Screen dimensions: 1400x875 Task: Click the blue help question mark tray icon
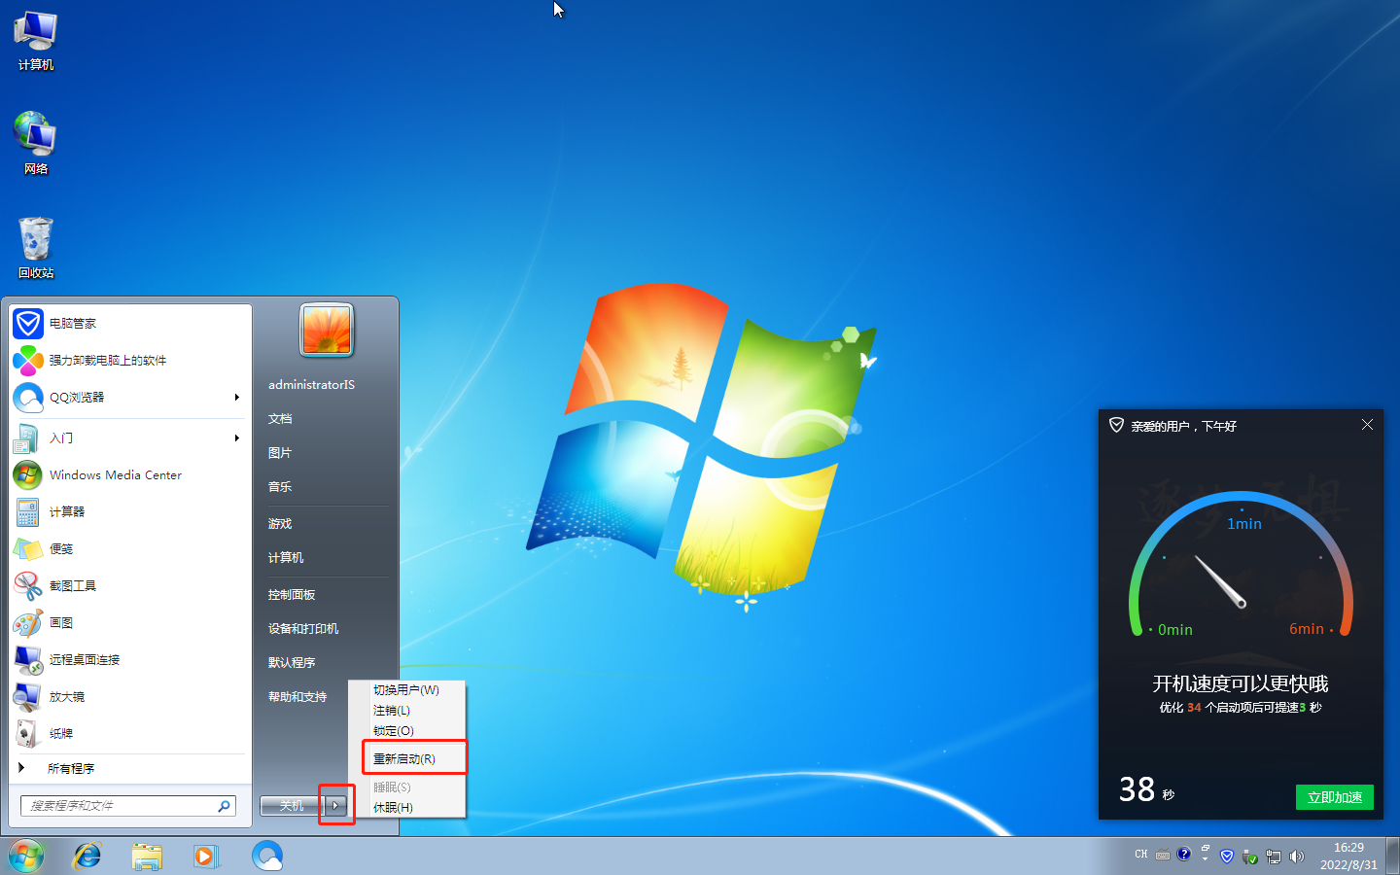[1183, 855]
